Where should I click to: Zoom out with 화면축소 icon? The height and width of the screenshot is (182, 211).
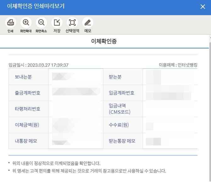[x=41, y=23]
